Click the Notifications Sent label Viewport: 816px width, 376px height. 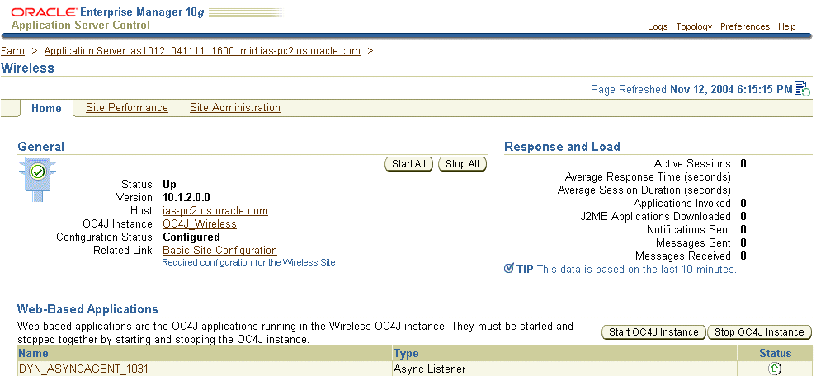point(689,229)
